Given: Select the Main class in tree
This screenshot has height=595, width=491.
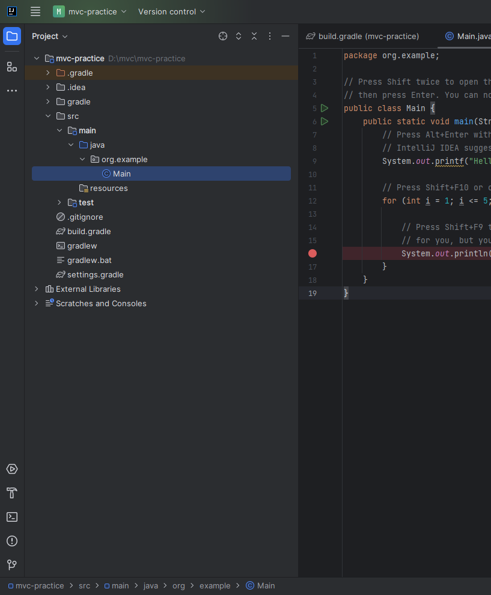Looking at the screenshot, I should 162,174.
